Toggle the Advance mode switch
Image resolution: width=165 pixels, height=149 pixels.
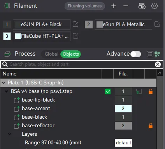(x=135, y=54)
